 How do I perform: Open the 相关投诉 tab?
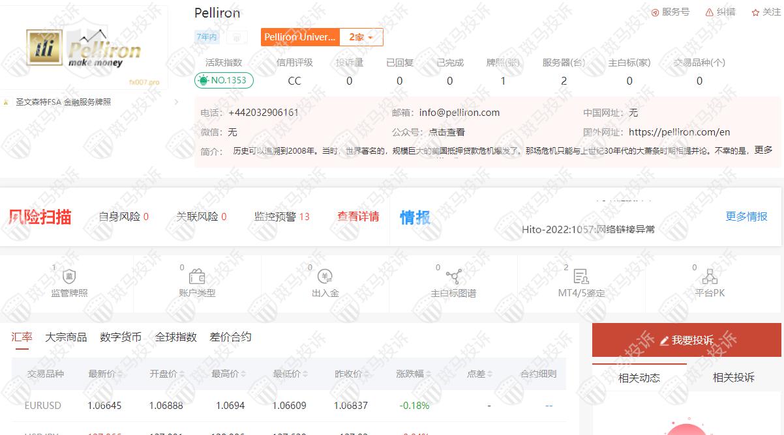(x=733, y=378)
